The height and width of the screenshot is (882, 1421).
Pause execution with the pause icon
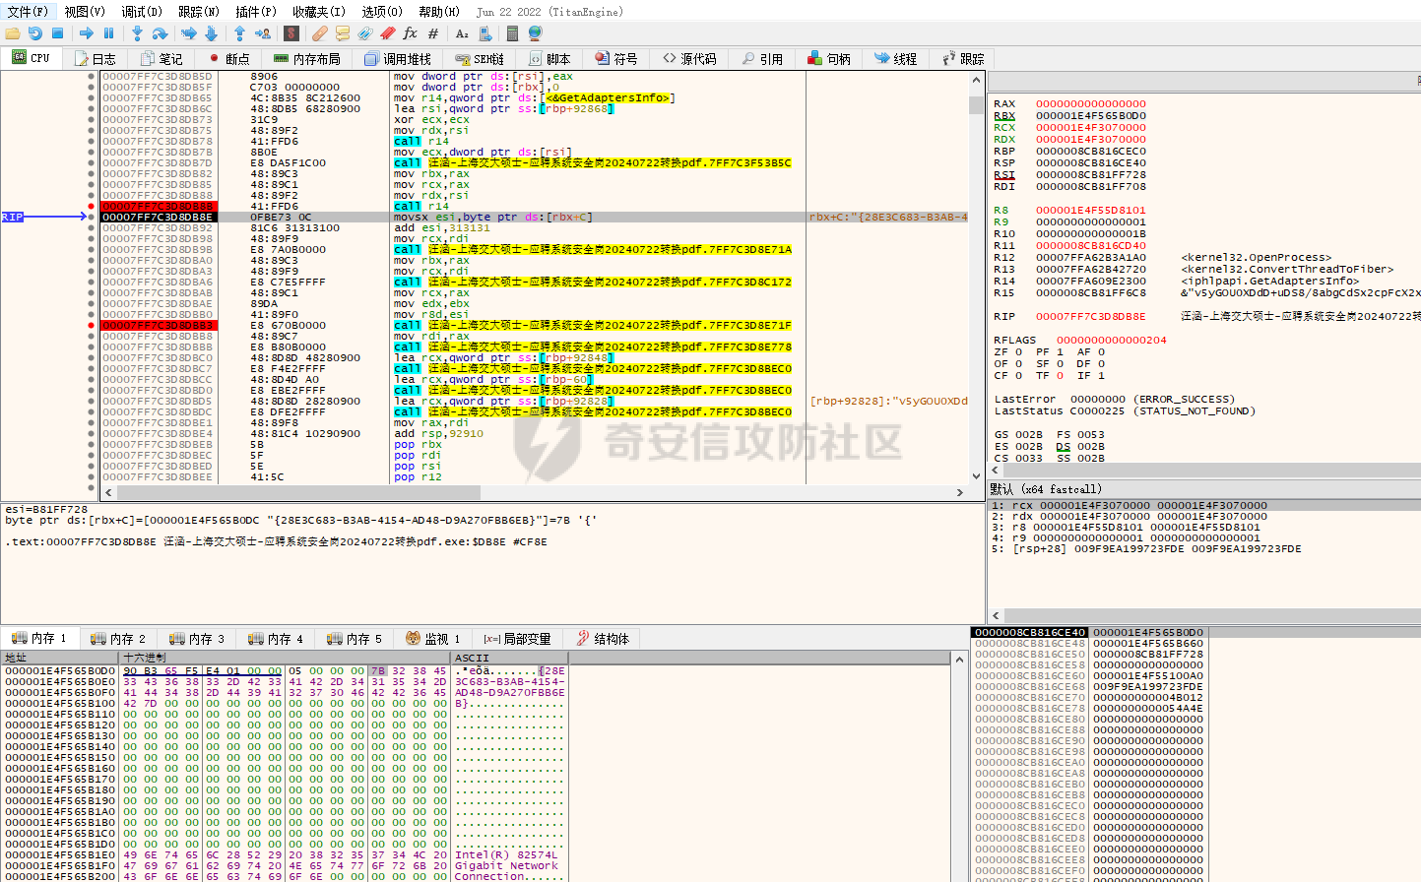coord(108,33)
